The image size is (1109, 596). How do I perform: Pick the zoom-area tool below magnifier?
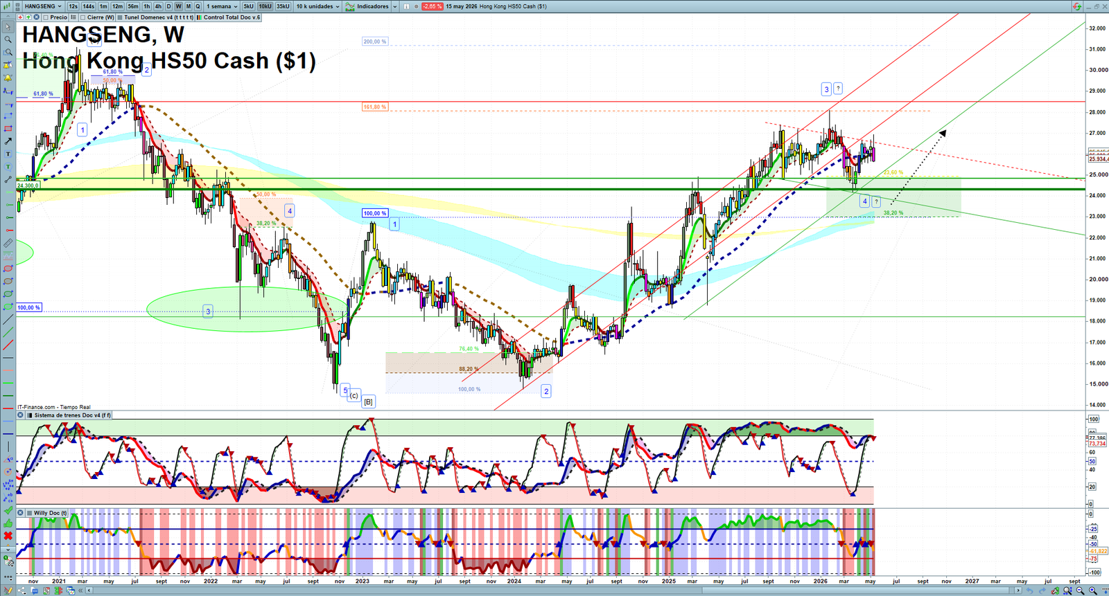[x=8, y=52]
